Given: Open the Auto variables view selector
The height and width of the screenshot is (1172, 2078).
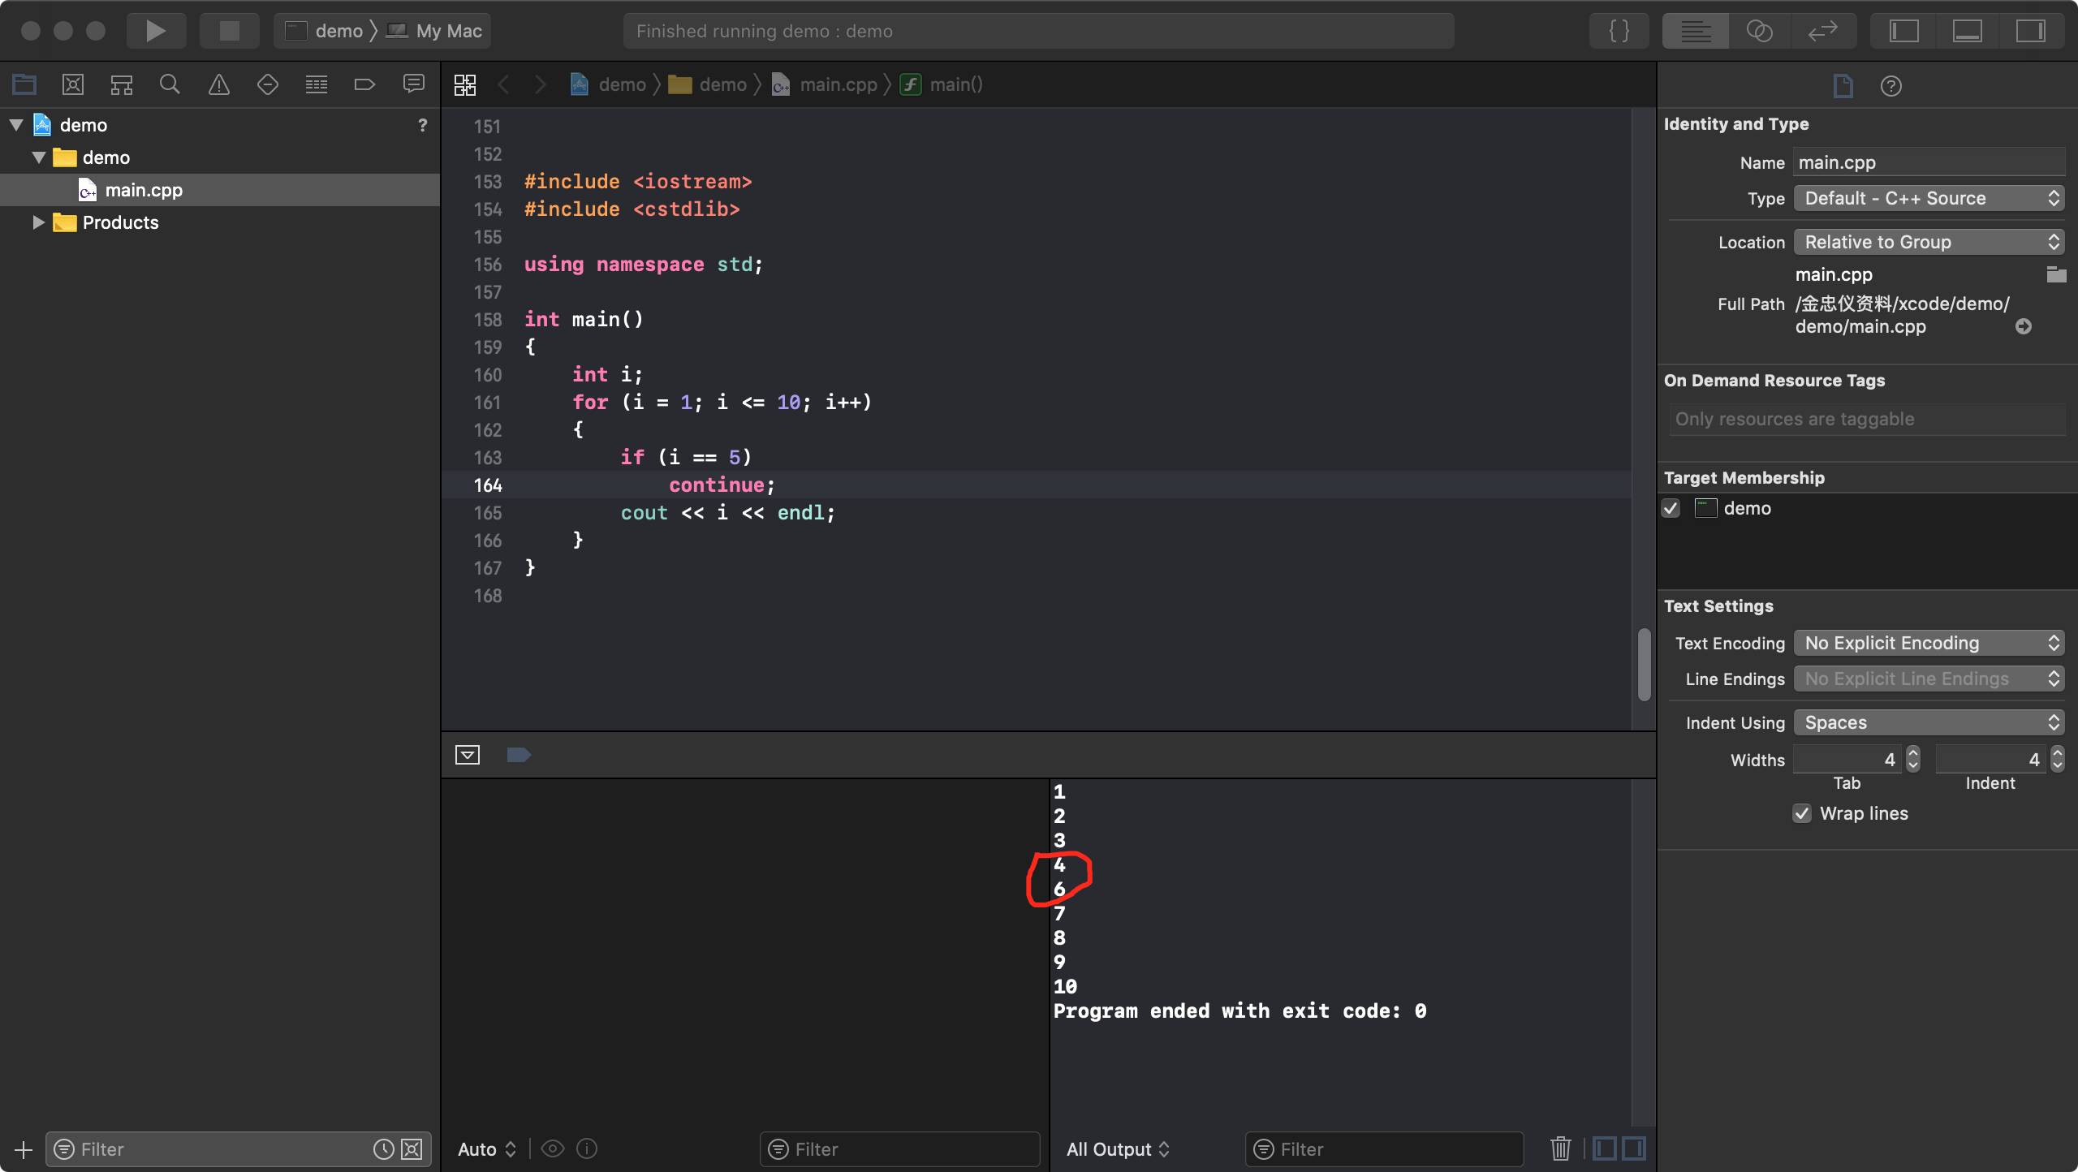Looking at the screenshot, I should pyautogui.click(x=486, y=1149).
